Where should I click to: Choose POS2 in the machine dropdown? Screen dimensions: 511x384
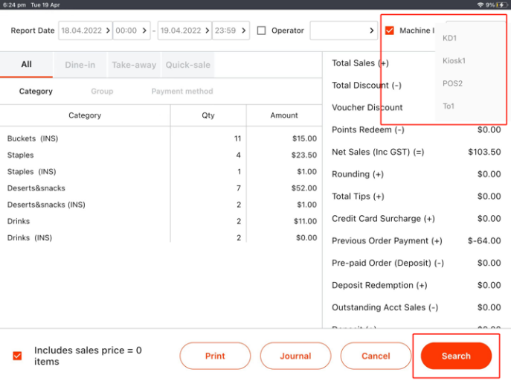(x=452, y=83)
